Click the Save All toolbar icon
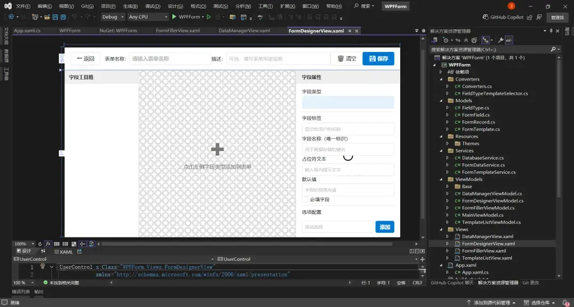The height and width of the screenshot is (307, 574). coord(63,17)
